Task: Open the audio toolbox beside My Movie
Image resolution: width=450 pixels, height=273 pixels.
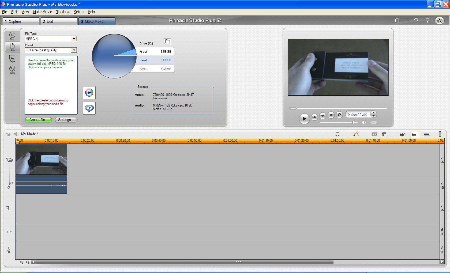Action: coord(16,134)
